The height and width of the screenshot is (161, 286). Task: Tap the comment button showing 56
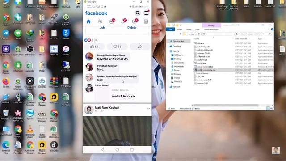[117, 47]
